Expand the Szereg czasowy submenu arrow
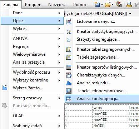Viewport: 139px width, 129px height. [59, 98]
